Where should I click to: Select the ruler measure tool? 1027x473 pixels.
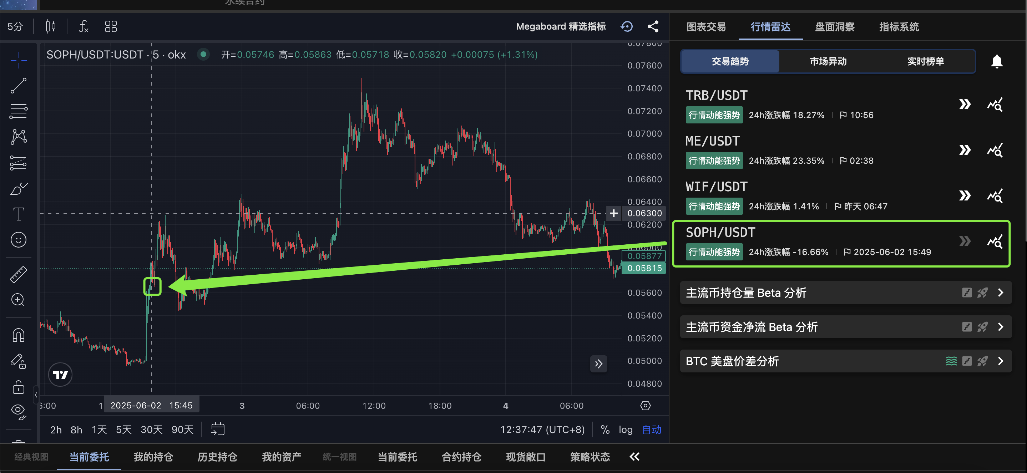click(18, 274)
